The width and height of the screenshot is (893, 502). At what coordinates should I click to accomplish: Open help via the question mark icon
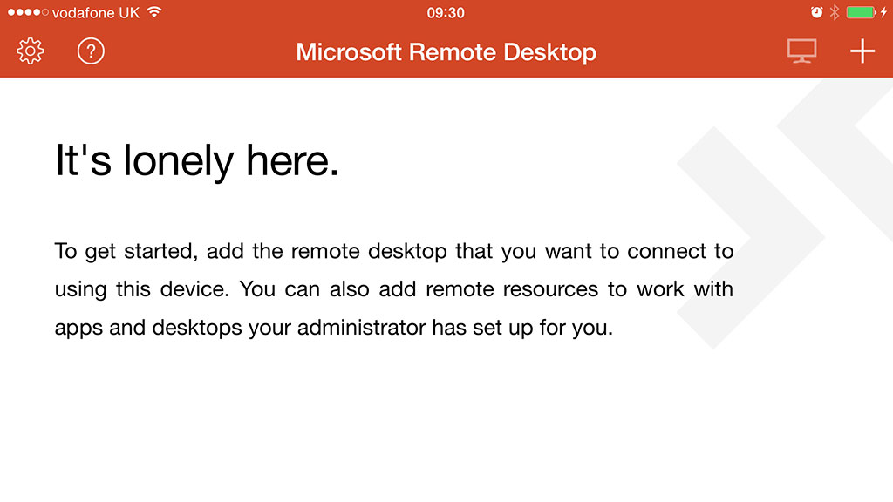pos(91,51)
